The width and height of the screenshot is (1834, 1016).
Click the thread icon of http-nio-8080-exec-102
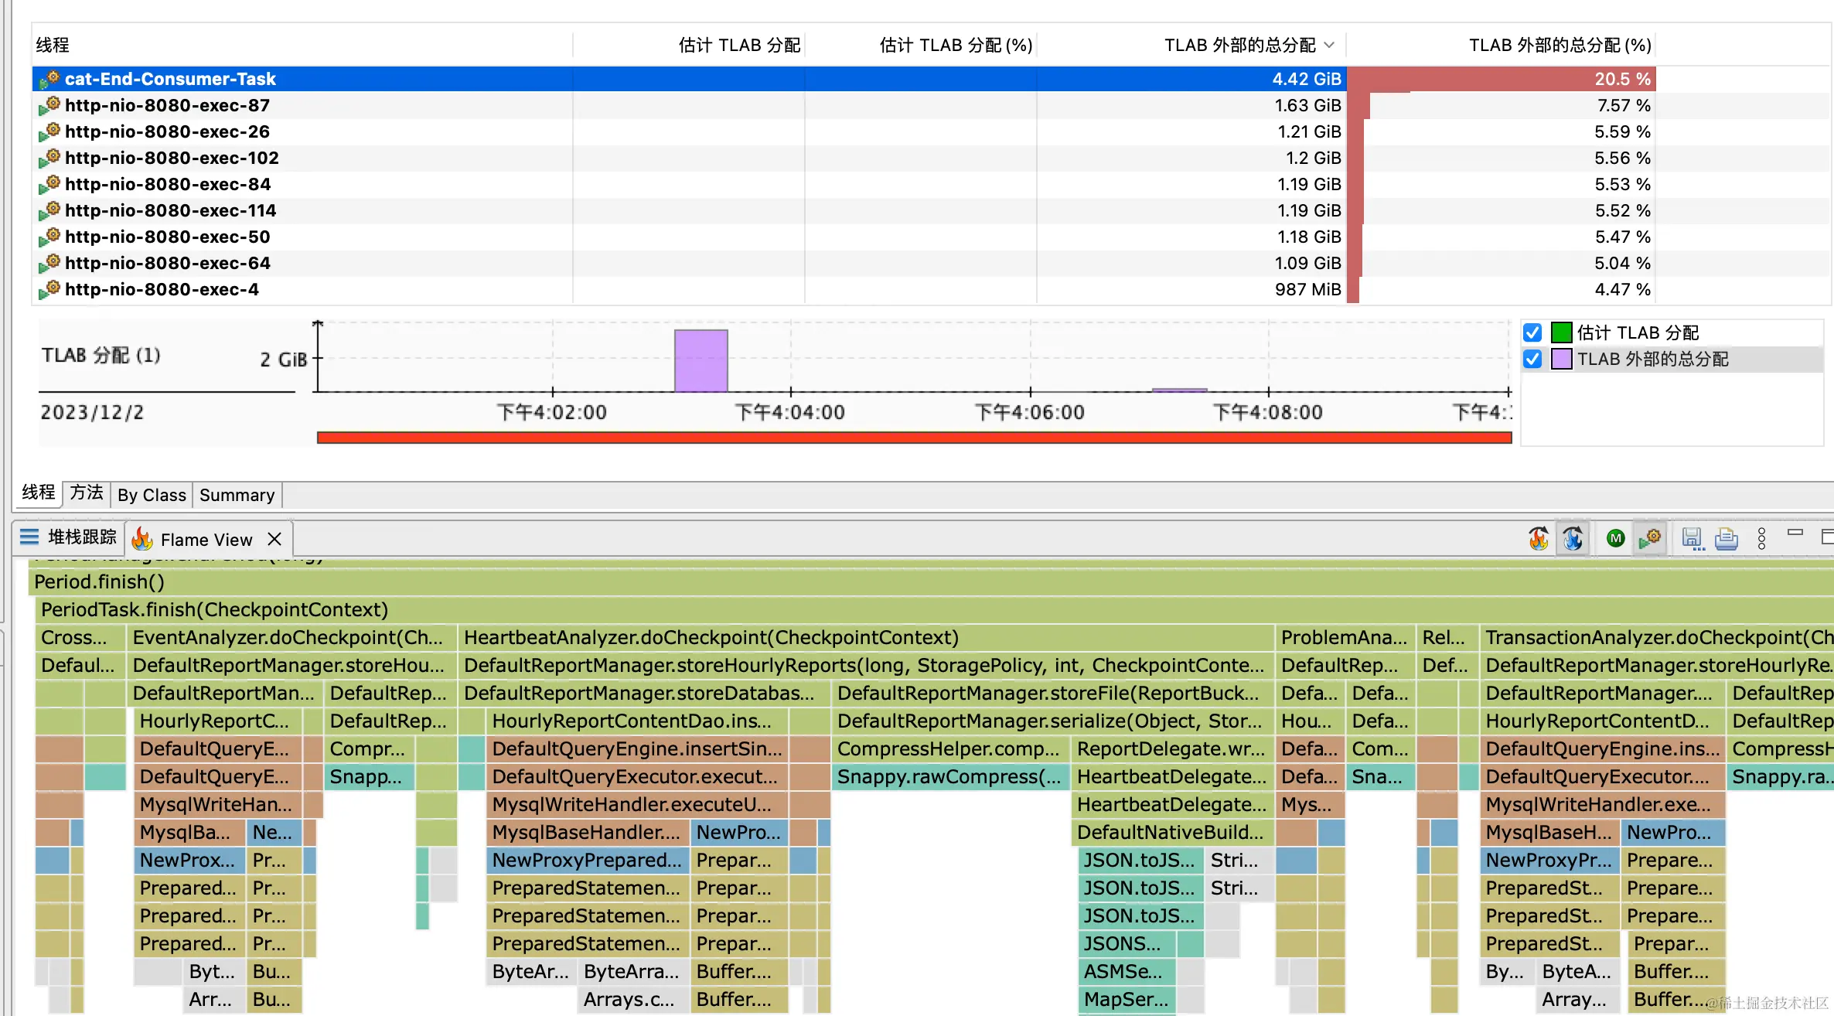(49, 158)
